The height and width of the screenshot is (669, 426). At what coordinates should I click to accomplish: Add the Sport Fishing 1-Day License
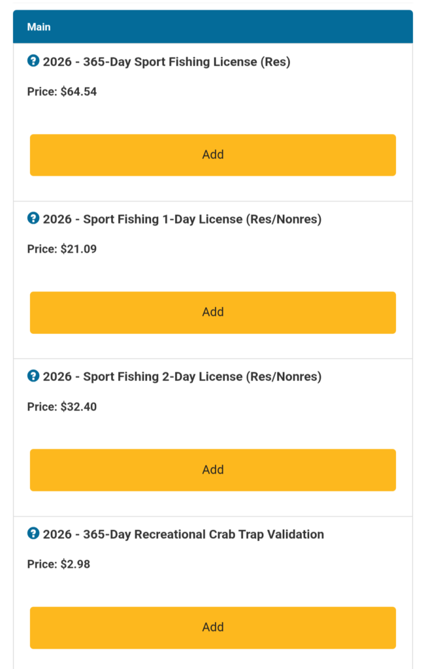point(213,312)
